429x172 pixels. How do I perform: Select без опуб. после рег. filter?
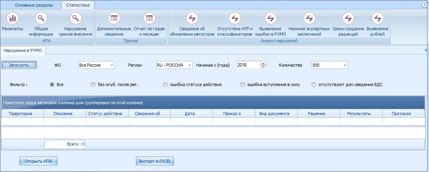click(93, 84)
